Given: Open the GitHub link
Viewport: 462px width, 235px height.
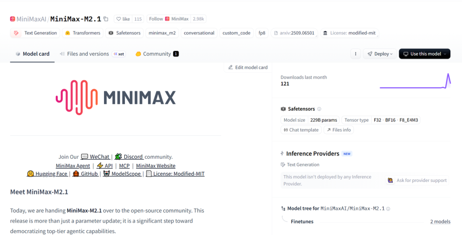Looking at the screenshot, I should tap(85, 174).
